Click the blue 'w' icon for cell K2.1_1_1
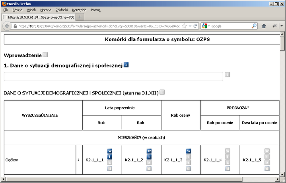 tap(110, 151)
